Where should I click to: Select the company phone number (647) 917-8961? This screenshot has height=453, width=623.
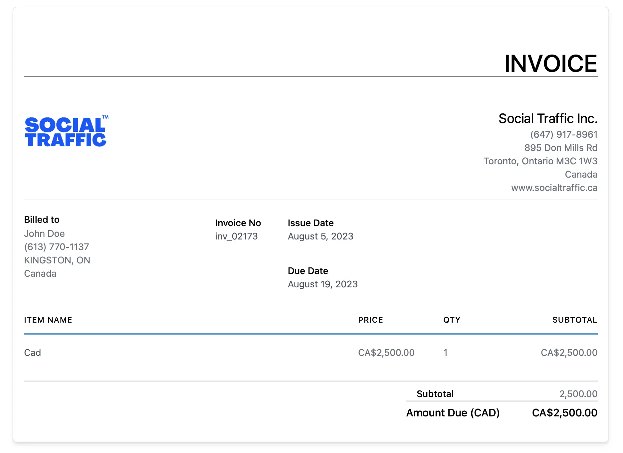564,135
